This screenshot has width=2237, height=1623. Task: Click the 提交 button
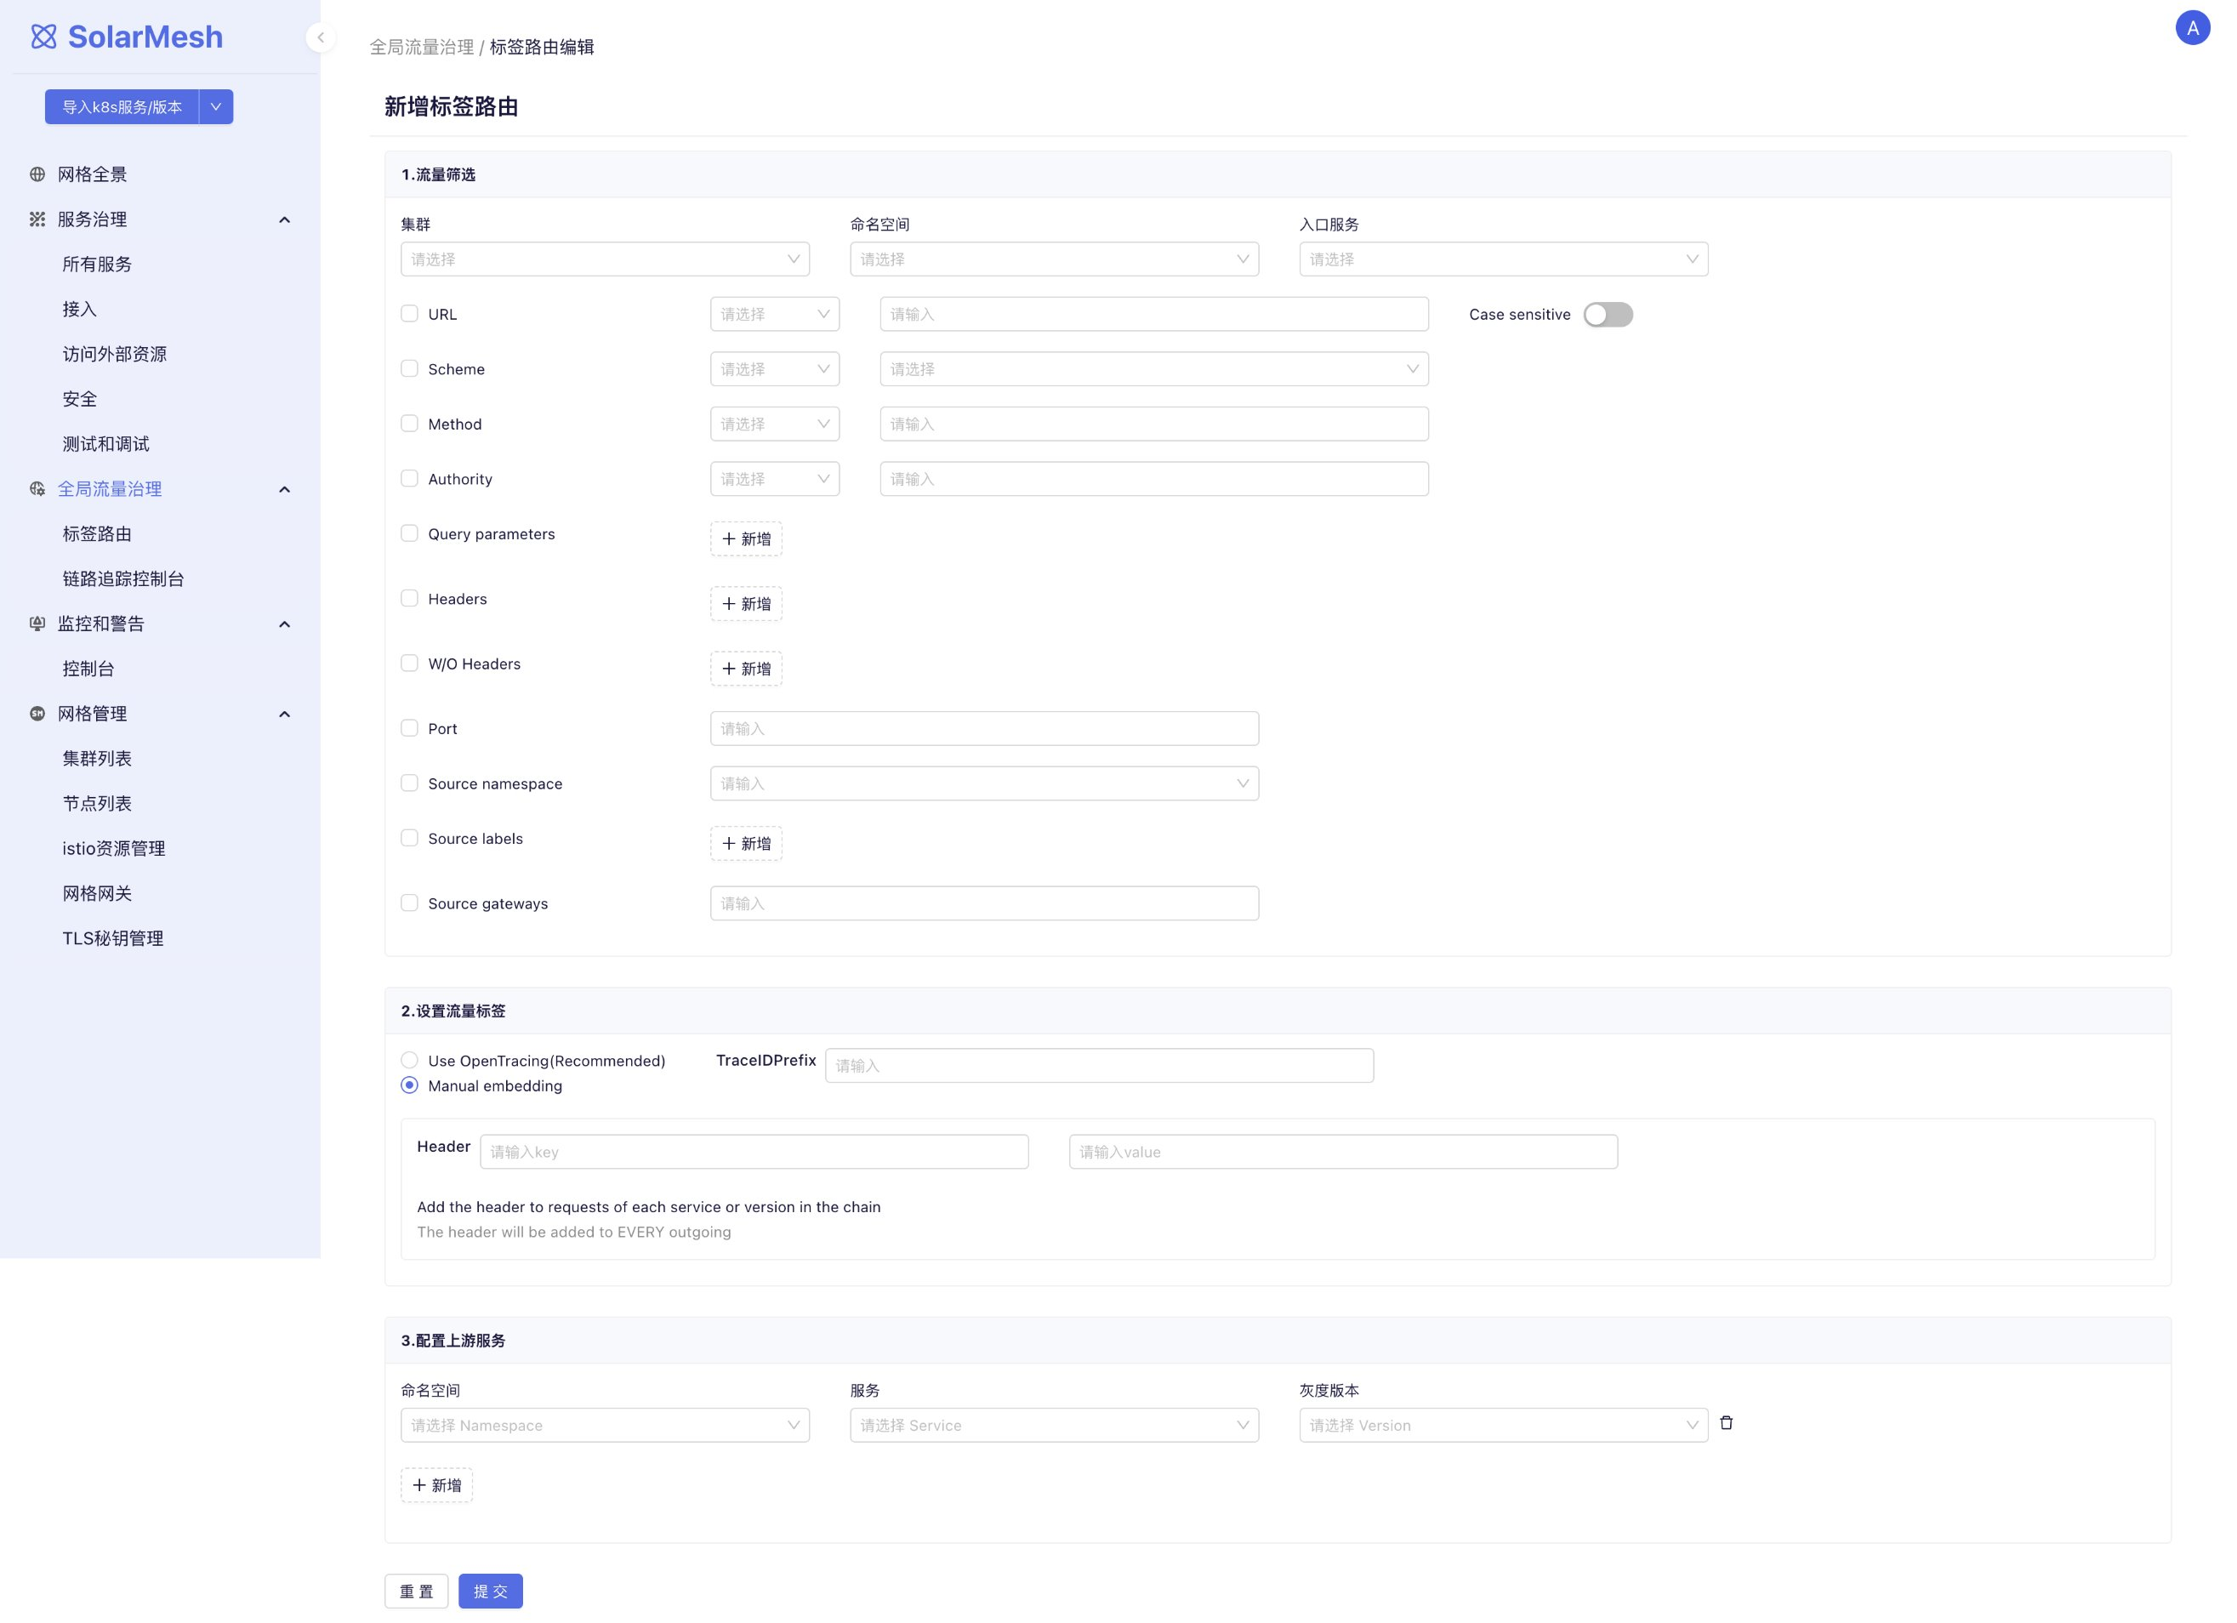490,1592
